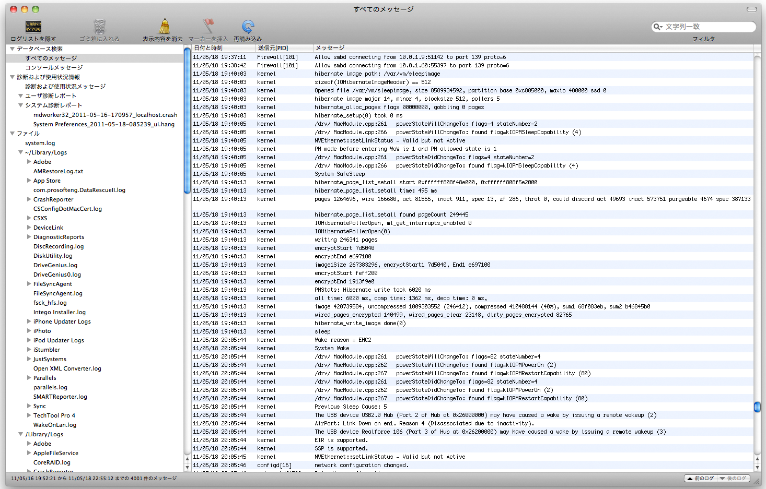This screenshot has width=766, height=489.
Task: Click the toolbar pill button at top-right
Action: tap(751, 9)
